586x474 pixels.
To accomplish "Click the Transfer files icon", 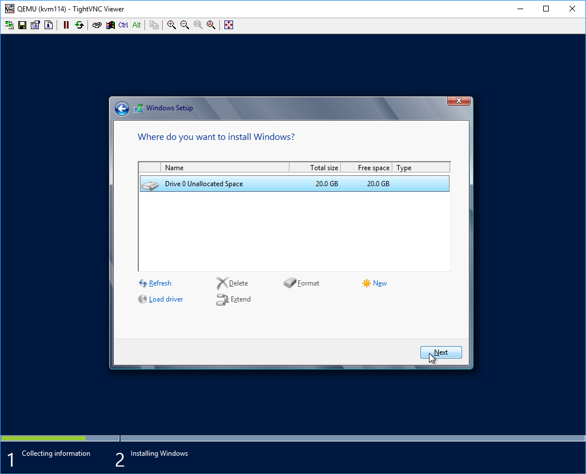I will (154, 25).
